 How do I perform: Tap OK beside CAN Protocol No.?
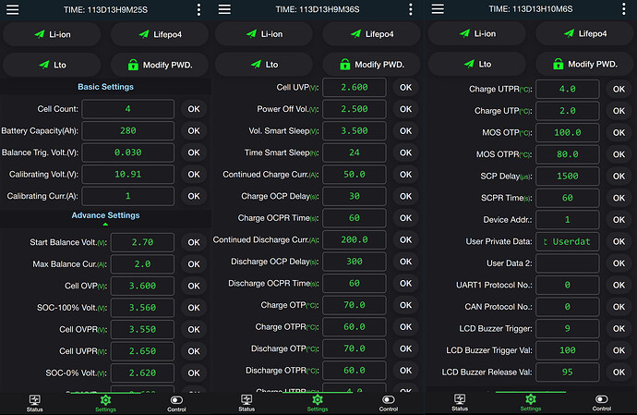coord(619,307)
